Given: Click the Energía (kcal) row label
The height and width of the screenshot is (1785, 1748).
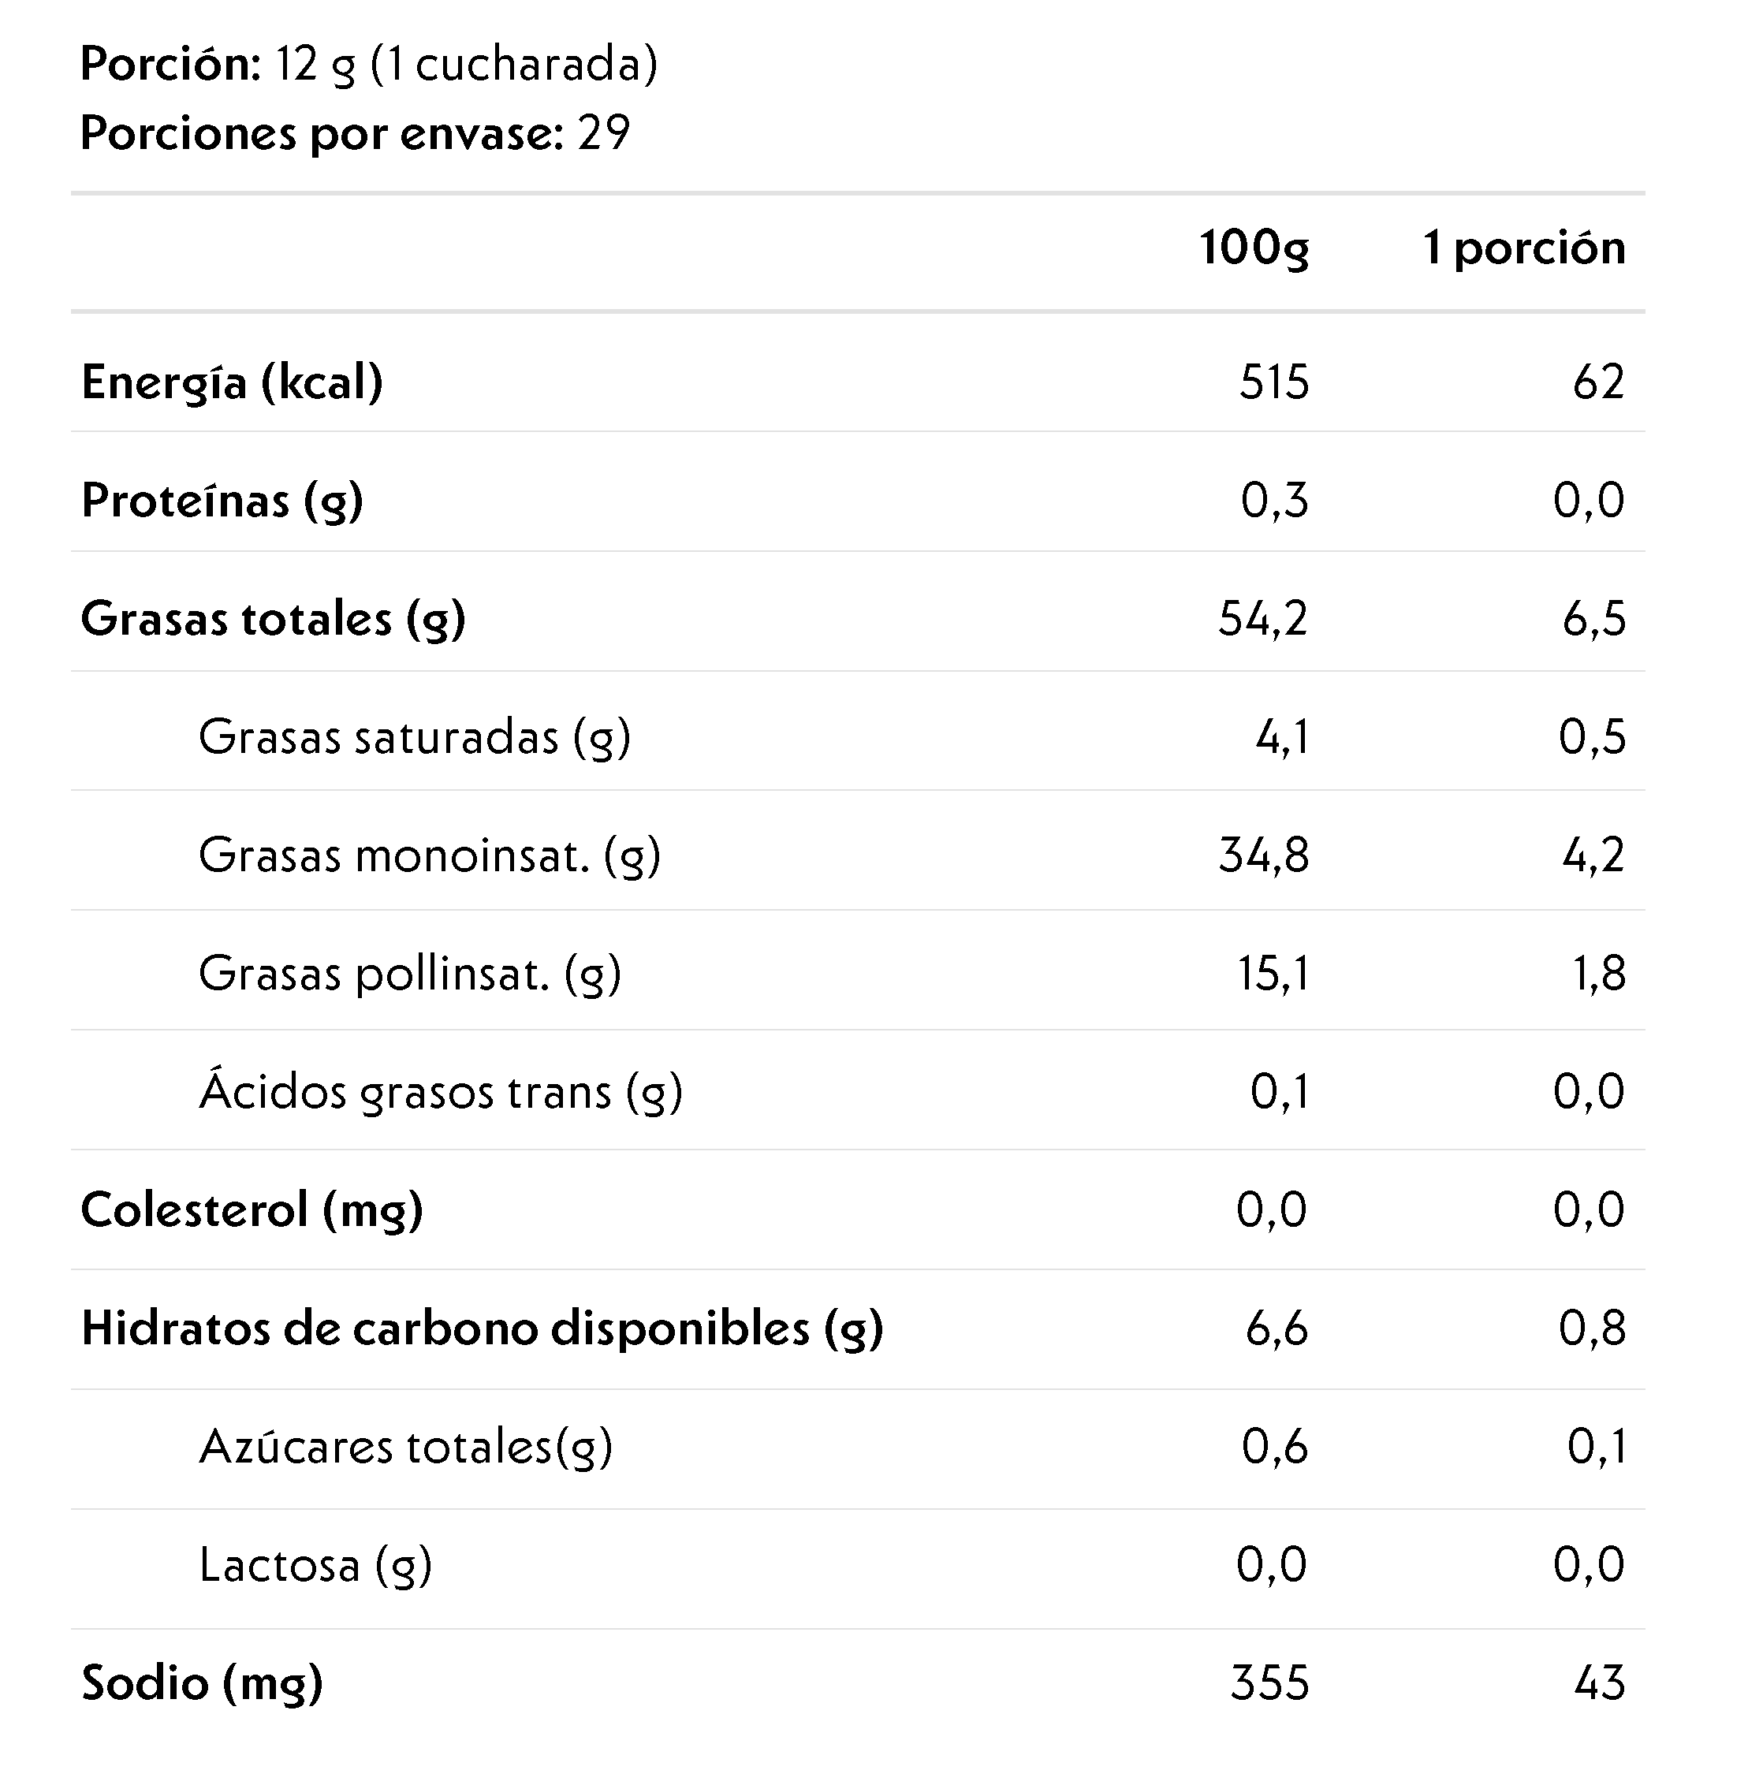Looking at the screenshot, I should [x=233, y=382].
